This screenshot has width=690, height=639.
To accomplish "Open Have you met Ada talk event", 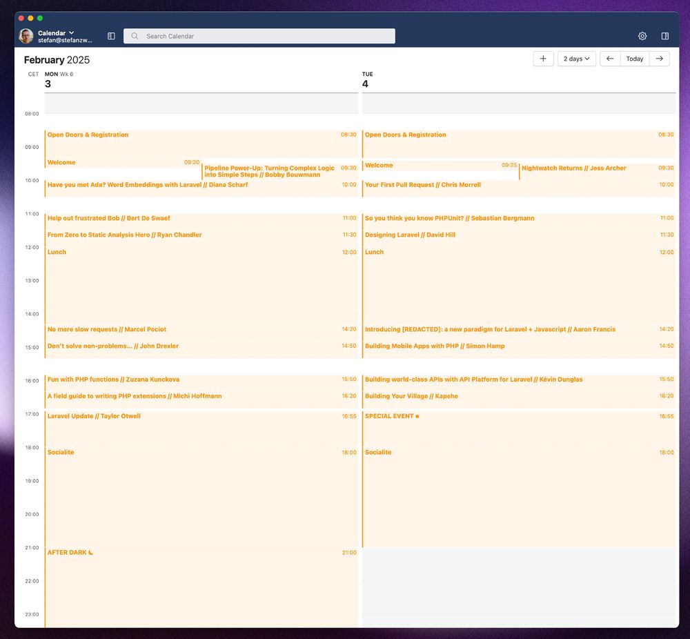I will [x=201, y=188].
